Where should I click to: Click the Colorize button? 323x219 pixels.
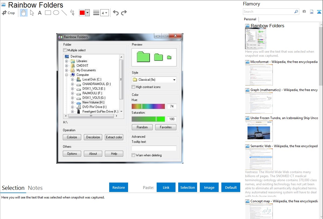72,137
